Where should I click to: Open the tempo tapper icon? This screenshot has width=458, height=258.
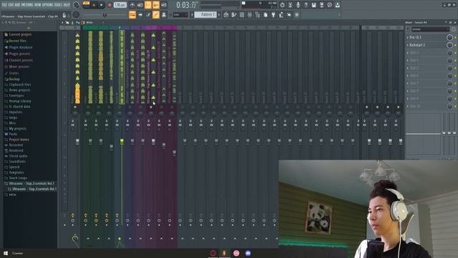point(281,14)
